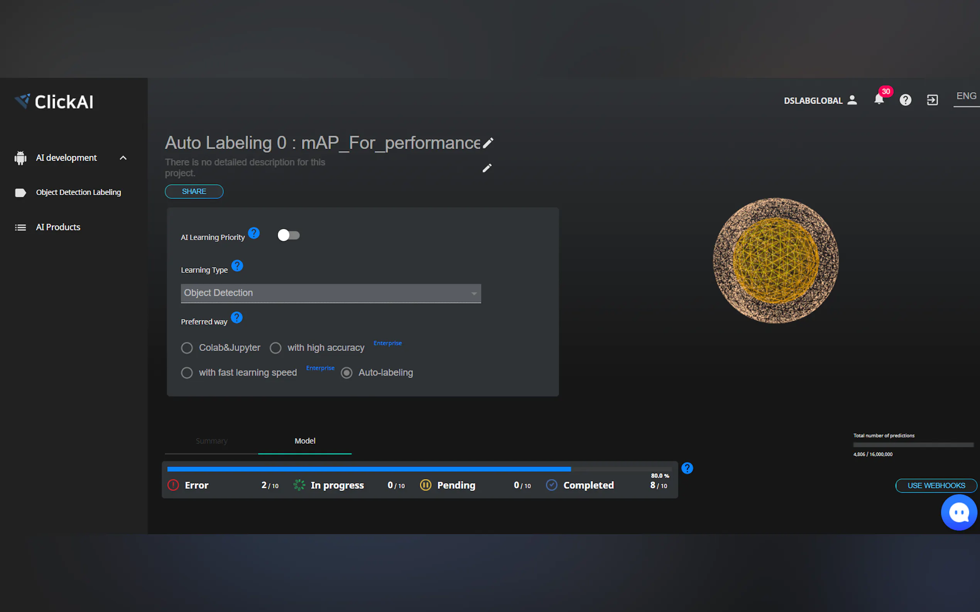Open the chat support bubble
The width and height of the screenshot is (980, 612).
[958, 513]
